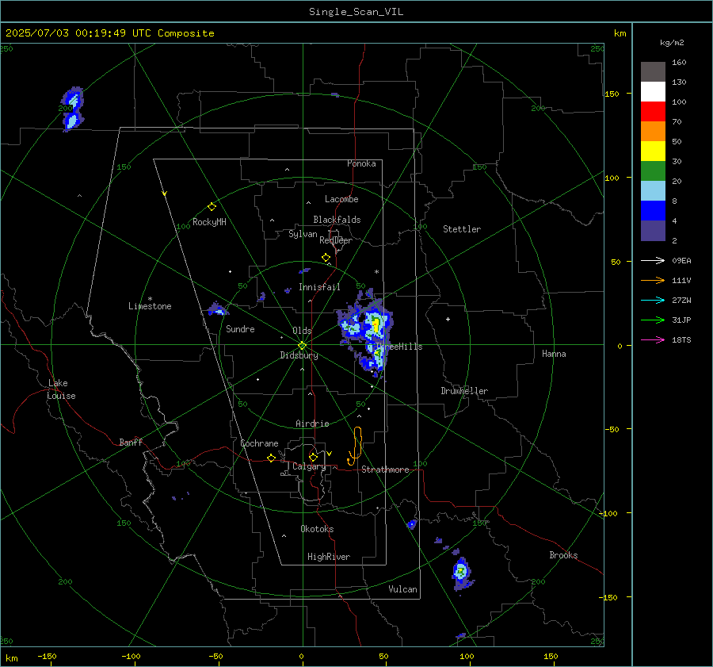Click the Stettler label
The height and width of the screenshot is (667, 713).
pos(462,229)
